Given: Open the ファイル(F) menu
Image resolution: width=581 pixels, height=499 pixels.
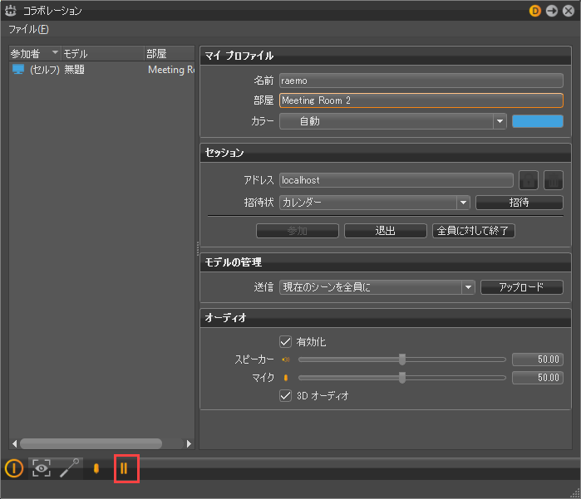Looking at the screenshot, I should coord(28,29).
